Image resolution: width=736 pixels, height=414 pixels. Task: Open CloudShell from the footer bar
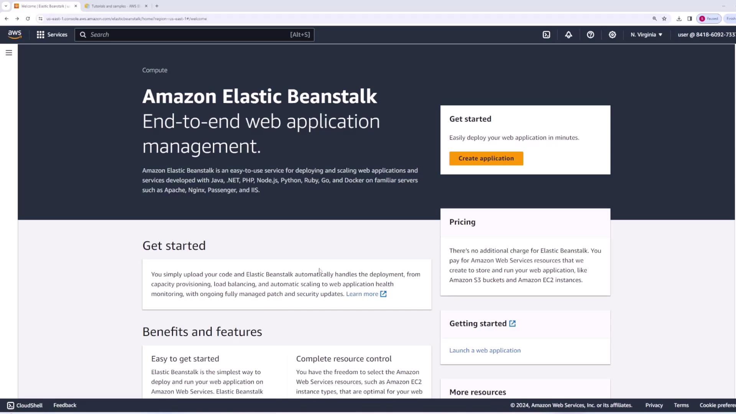pos(25,405)
